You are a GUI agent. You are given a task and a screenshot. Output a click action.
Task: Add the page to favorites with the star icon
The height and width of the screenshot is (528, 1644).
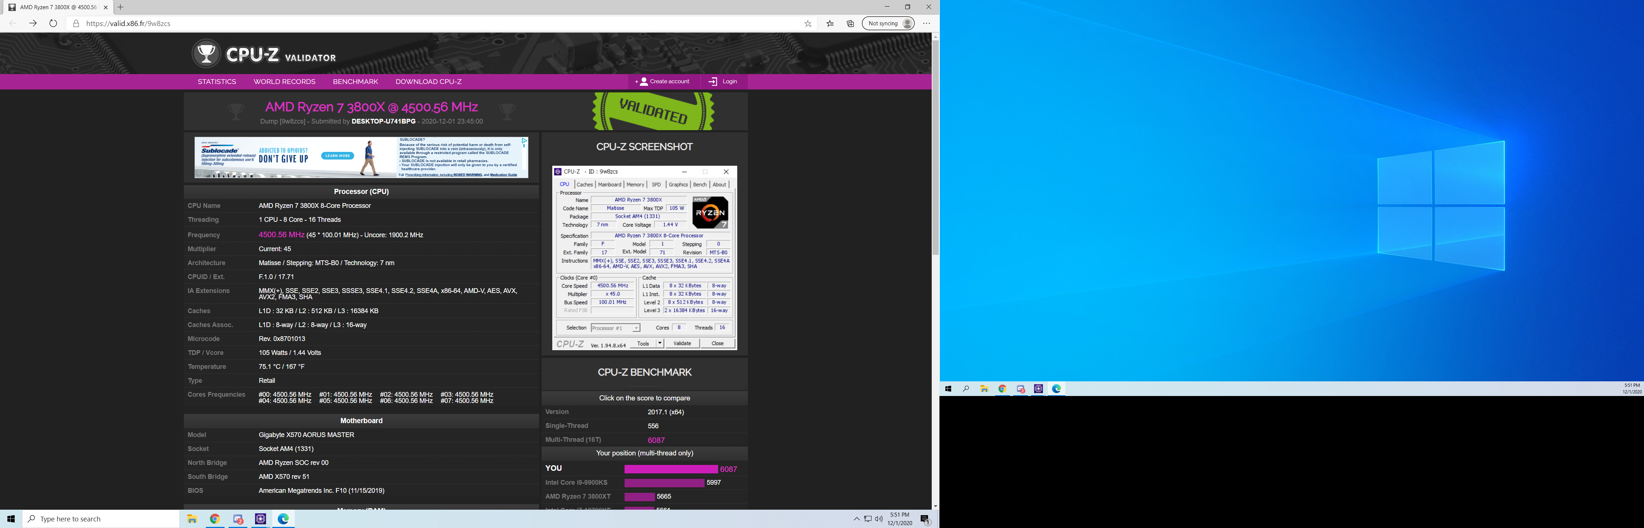coord(808,23)
